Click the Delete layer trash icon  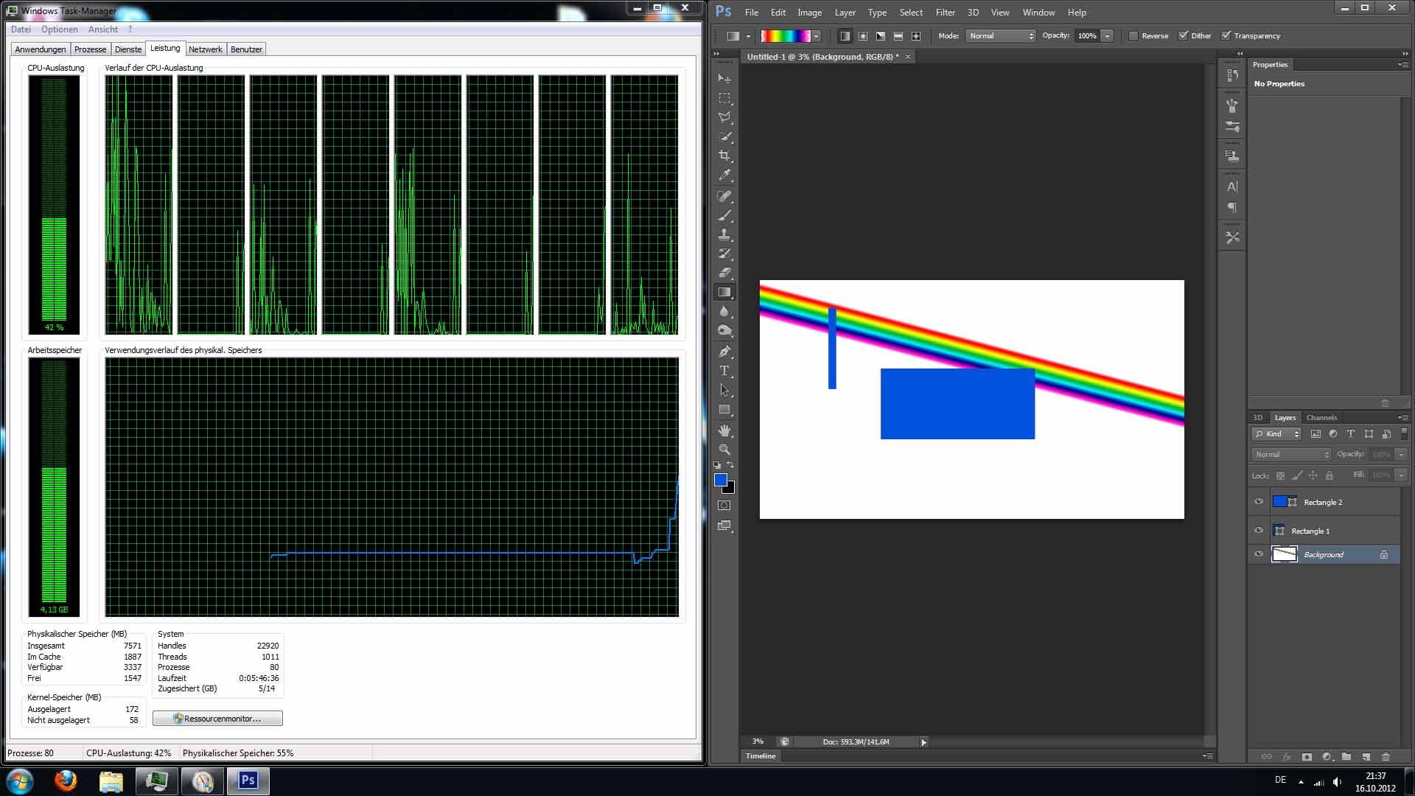point(1386,757)
